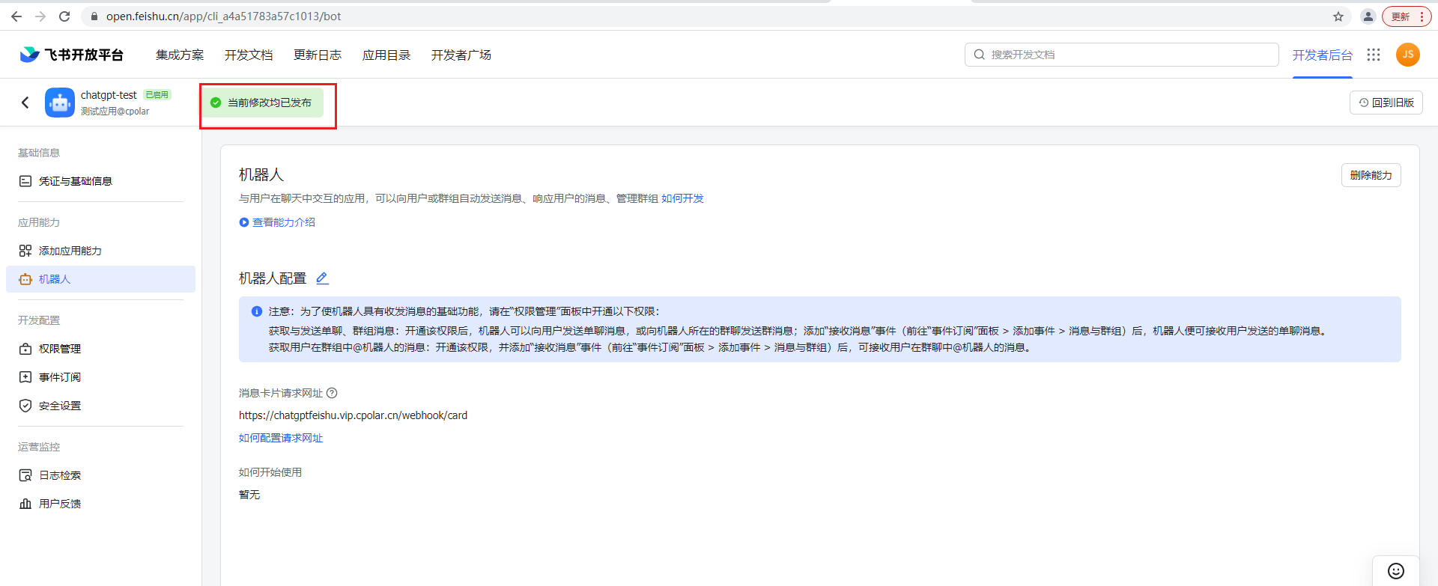This screenshot has width=1438, height=586.
Task: Click the JS user avatar
Action: [x=1408, y=55]
